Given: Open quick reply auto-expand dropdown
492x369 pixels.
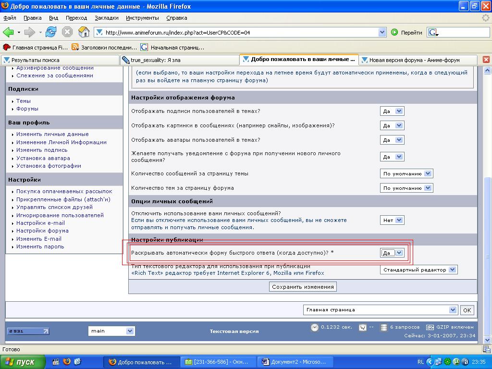Looking at the screenshot, I should [x=392, y=253].
